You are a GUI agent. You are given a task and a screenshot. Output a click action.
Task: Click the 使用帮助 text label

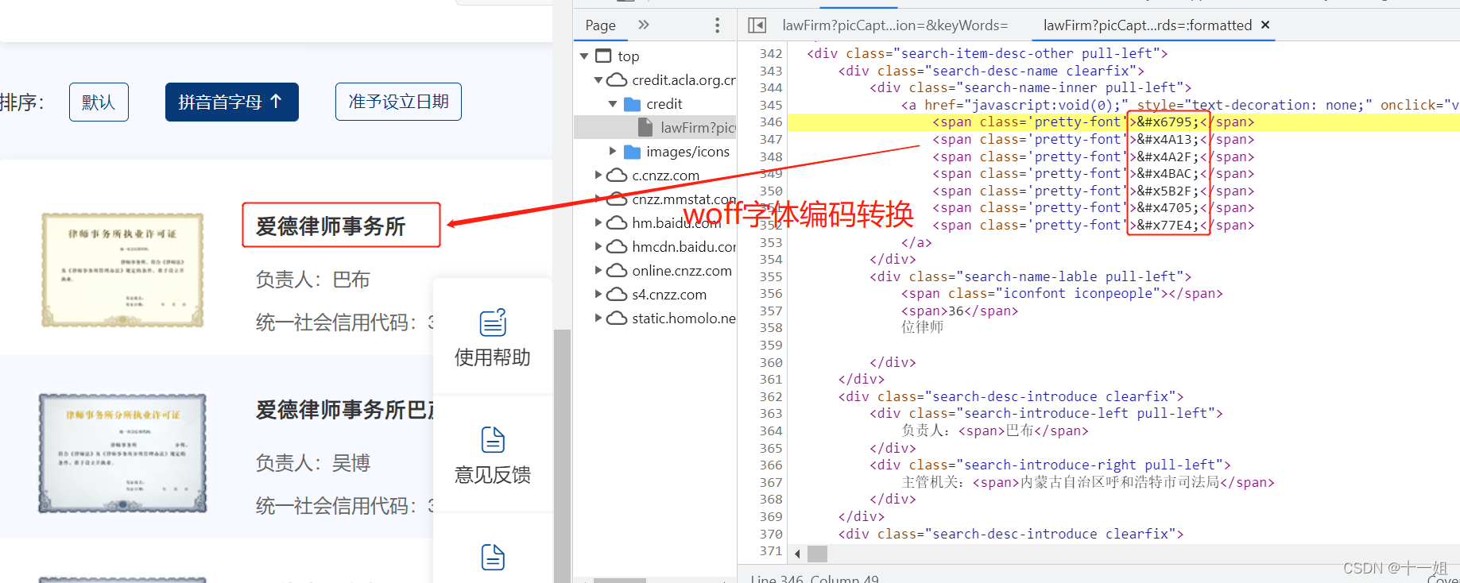(x=493, y=357)
